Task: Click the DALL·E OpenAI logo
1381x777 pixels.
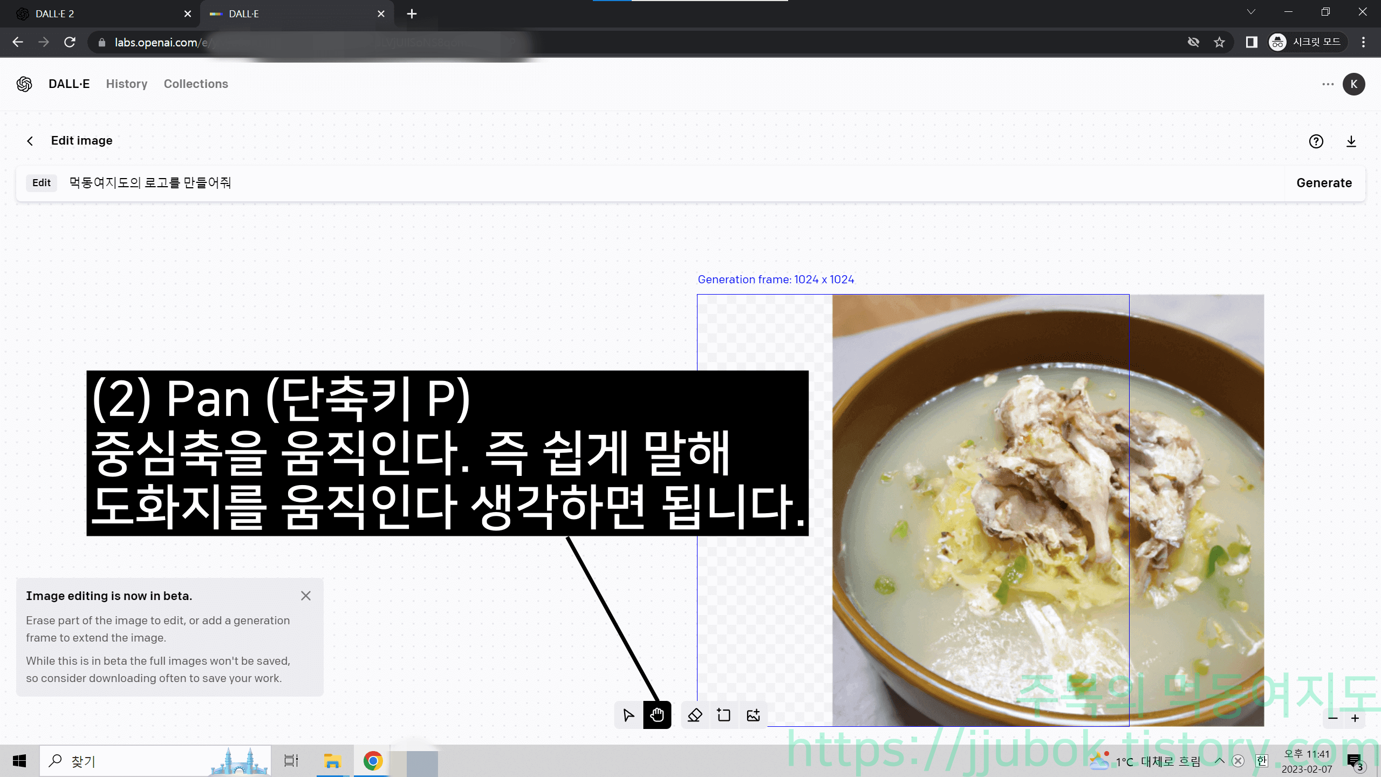Action: point(24,84)
